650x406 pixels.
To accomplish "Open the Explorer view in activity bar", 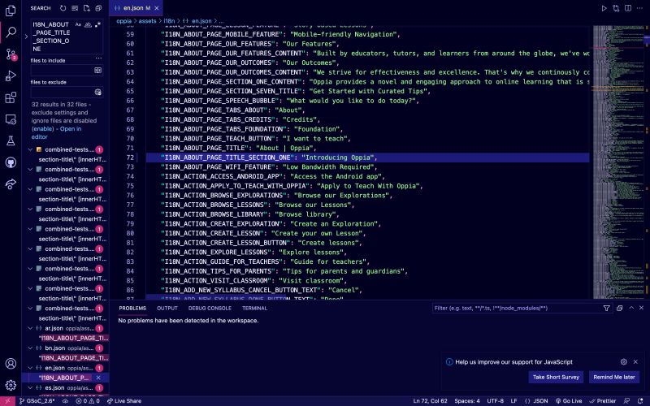I will pyautogui.click(x=11, y=11).
